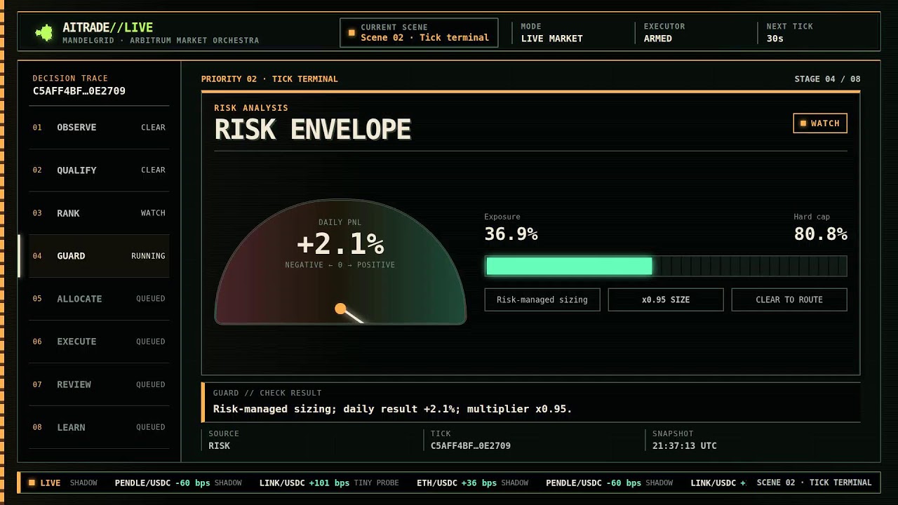Click the Hard cap 80.8% value

(821, 234)
